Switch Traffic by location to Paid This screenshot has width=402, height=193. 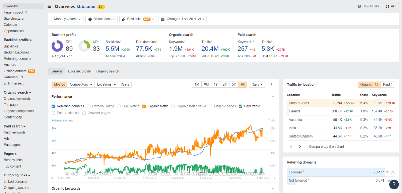(x=388, y=85)
